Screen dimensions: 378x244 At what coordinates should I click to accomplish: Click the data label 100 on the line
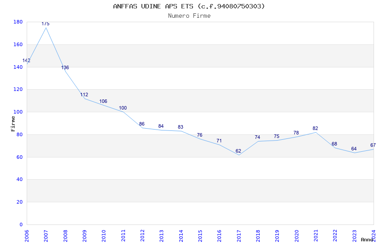123,108
